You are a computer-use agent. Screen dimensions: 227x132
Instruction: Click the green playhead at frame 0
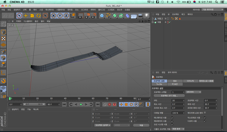point(10,99)
